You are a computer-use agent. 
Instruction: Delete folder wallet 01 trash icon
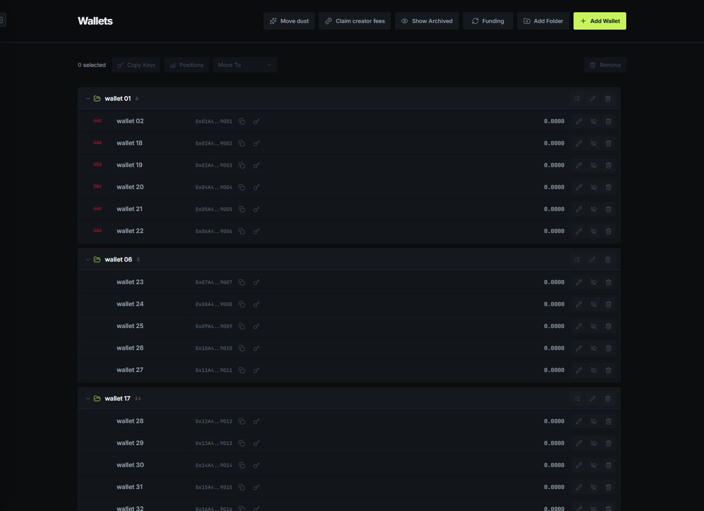click(608, 99)
